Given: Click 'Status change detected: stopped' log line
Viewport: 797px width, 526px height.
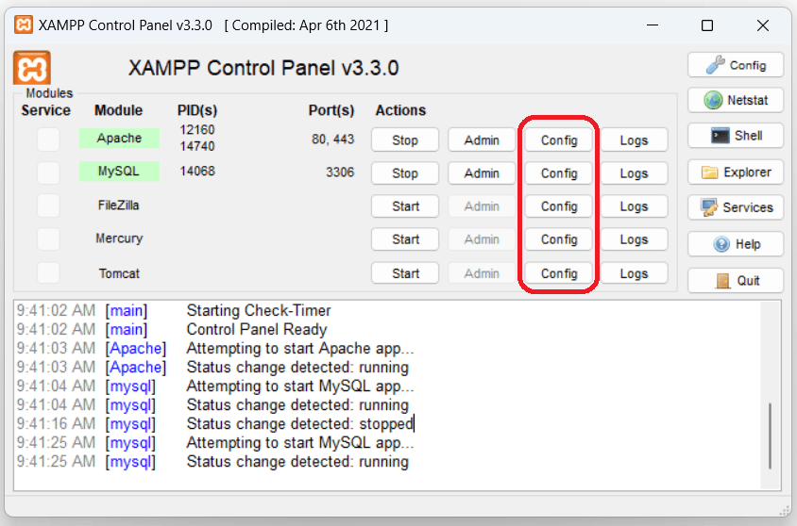Looking at the screenshot, I should coord(300,423).
